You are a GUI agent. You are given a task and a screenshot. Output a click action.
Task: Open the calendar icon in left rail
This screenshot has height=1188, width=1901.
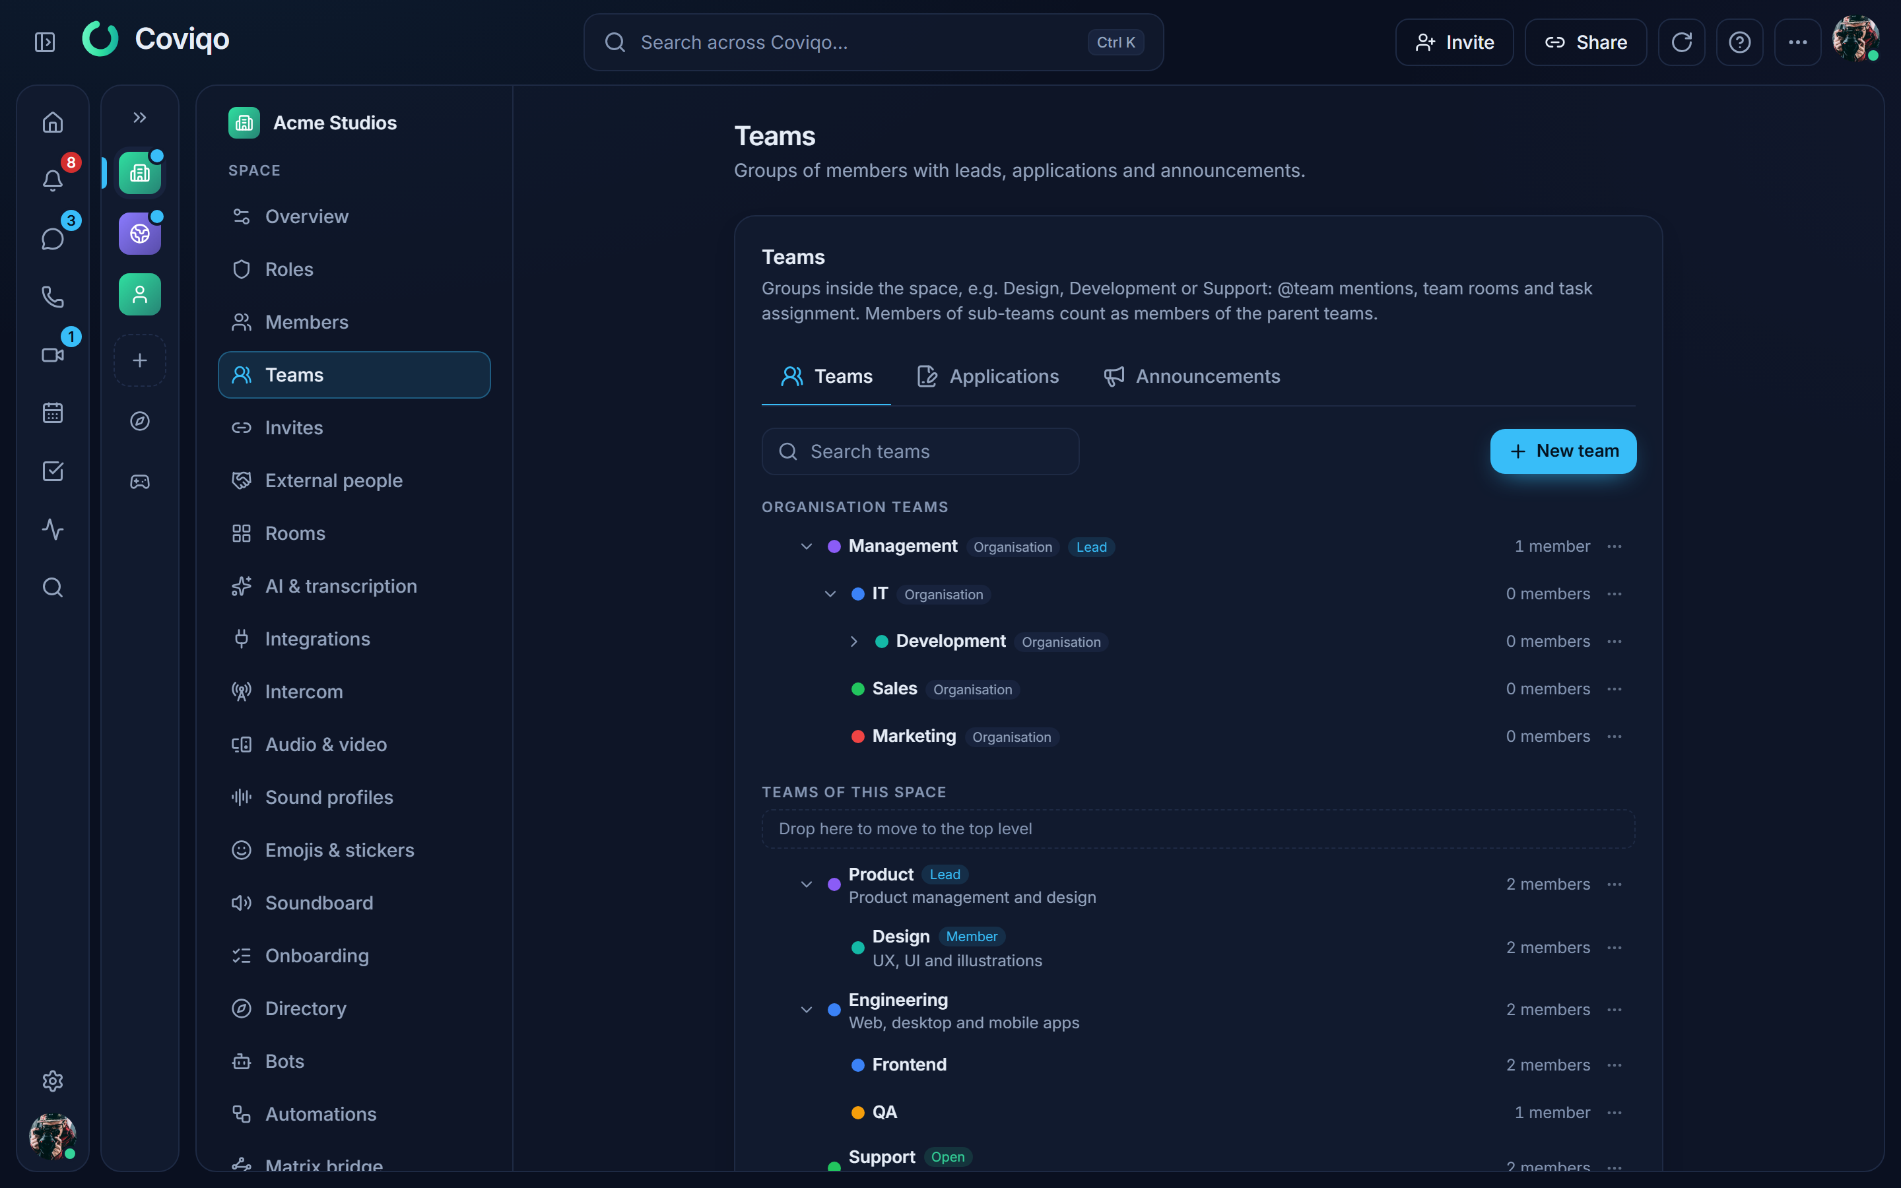click(53, 412)
